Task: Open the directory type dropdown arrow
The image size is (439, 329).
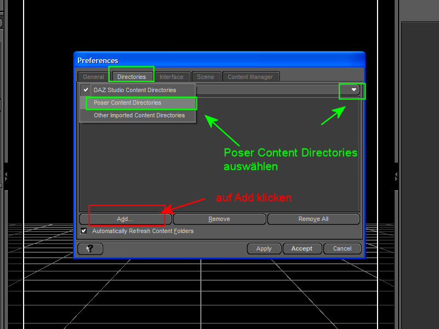Action: 353,90
